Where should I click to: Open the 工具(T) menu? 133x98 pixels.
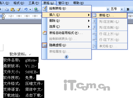click(34, 3)
